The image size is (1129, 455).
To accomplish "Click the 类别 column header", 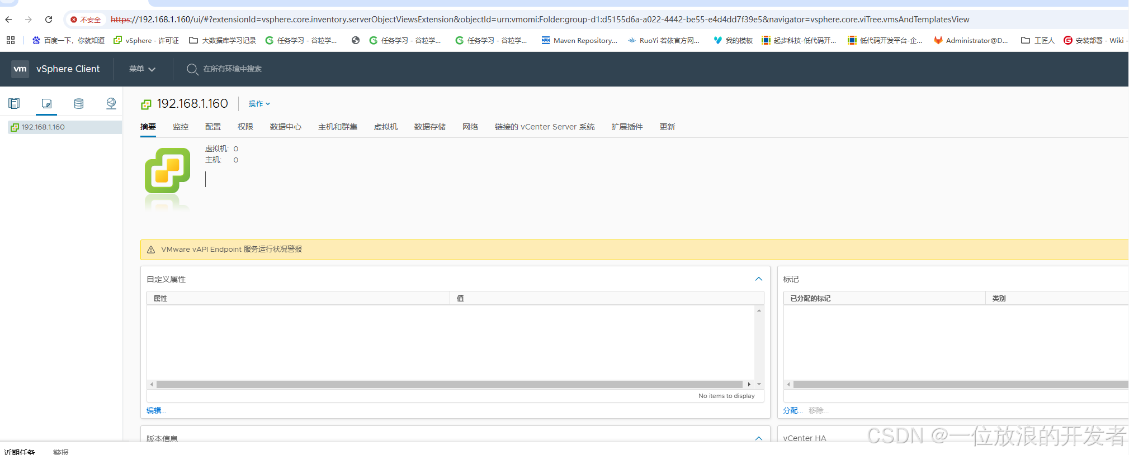I will (x=1056, y=299).
